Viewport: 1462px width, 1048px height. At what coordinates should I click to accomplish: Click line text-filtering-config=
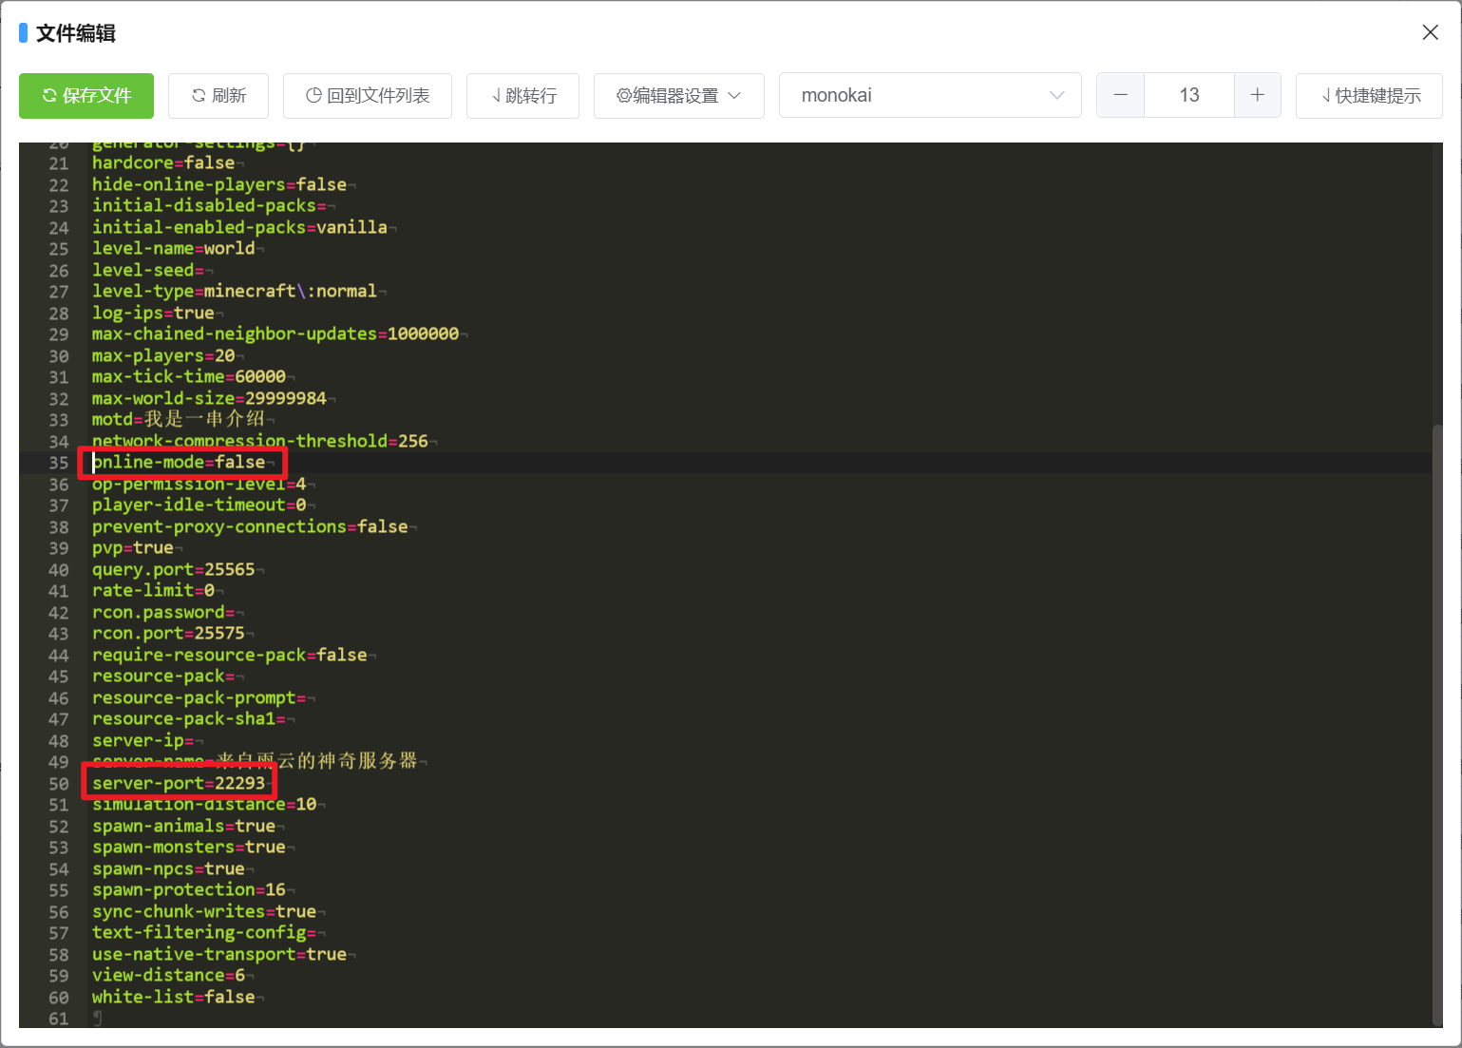(204, 933)
